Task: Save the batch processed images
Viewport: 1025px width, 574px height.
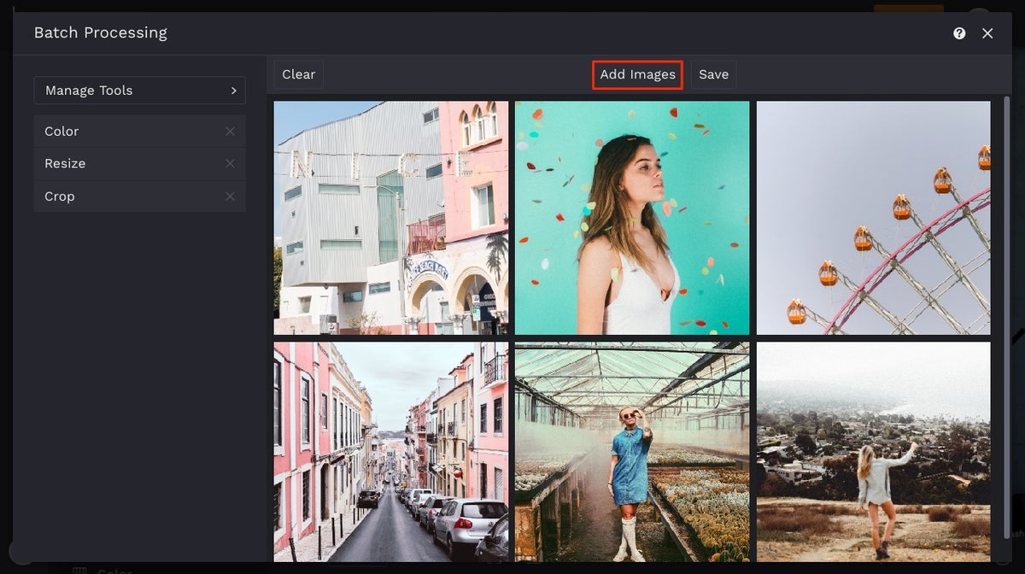Action: pos(713,74)
